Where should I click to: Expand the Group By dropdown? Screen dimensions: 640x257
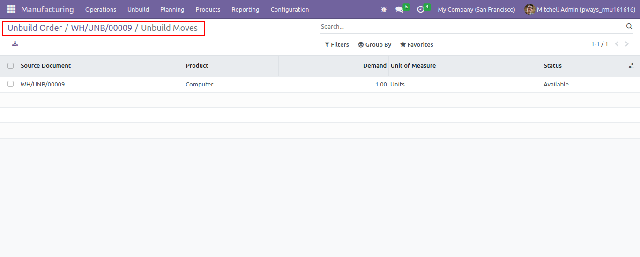tap(374, 45)
